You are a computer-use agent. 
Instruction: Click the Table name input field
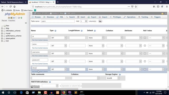point(58,21)
